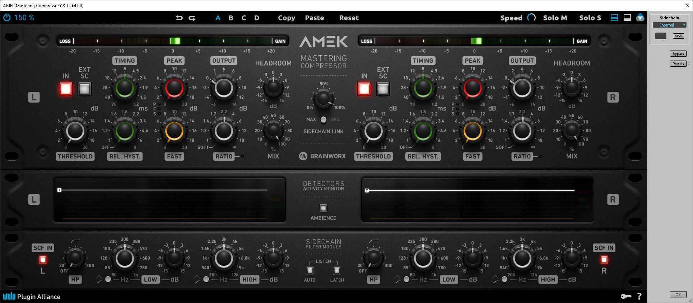Click the globe icon in top toolbar
This screenshot has width=693, height=303.
coord(640,18)
